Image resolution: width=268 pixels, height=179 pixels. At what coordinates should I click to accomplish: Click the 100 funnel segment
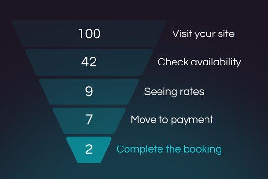click(89, 33)
